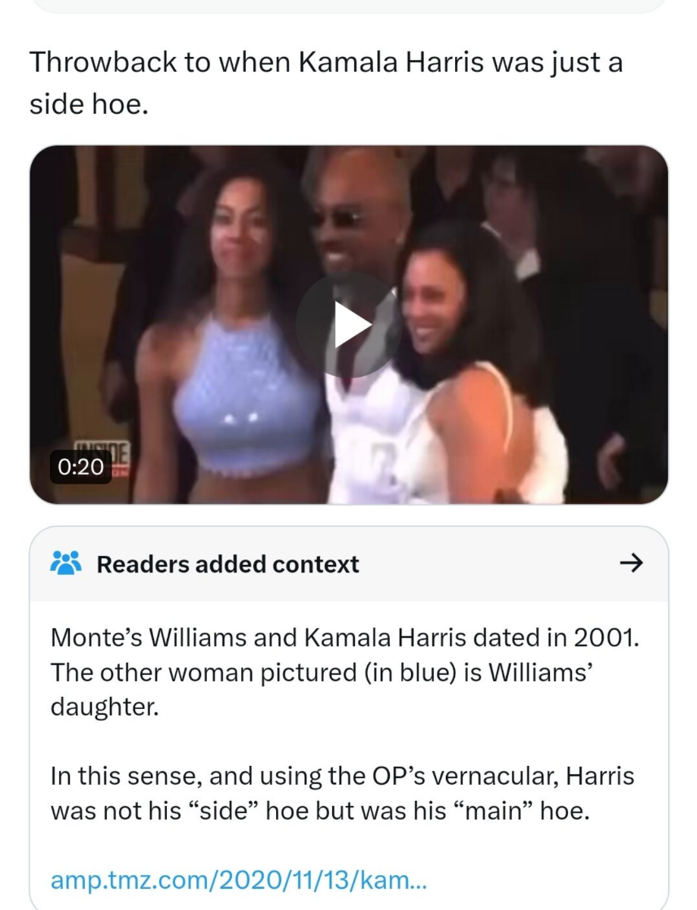697x910 pixels.
Task: Click the note paragraph starting "In this sense"
Action: pos(342,793)
